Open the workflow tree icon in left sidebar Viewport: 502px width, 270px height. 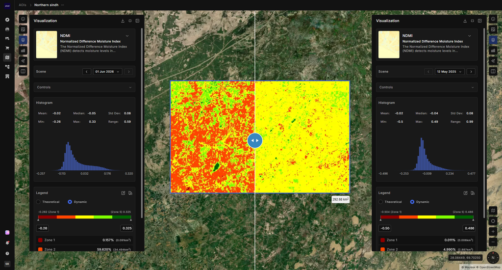[x=7, y=67]
